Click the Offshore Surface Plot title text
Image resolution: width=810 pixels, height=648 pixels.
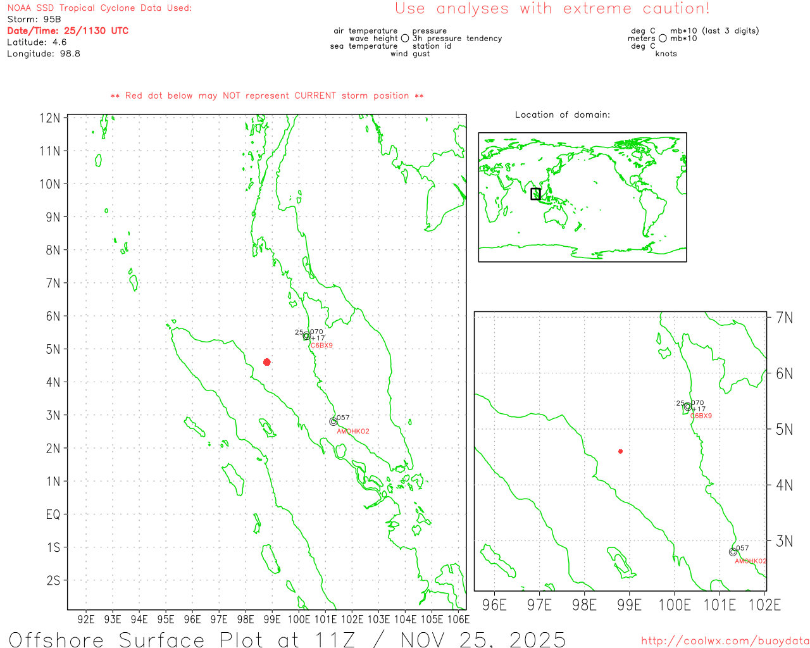287,639
